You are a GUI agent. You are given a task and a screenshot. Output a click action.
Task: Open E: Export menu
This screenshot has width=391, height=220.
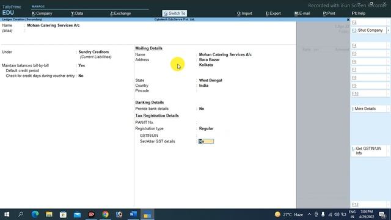[x=273, y=13]
